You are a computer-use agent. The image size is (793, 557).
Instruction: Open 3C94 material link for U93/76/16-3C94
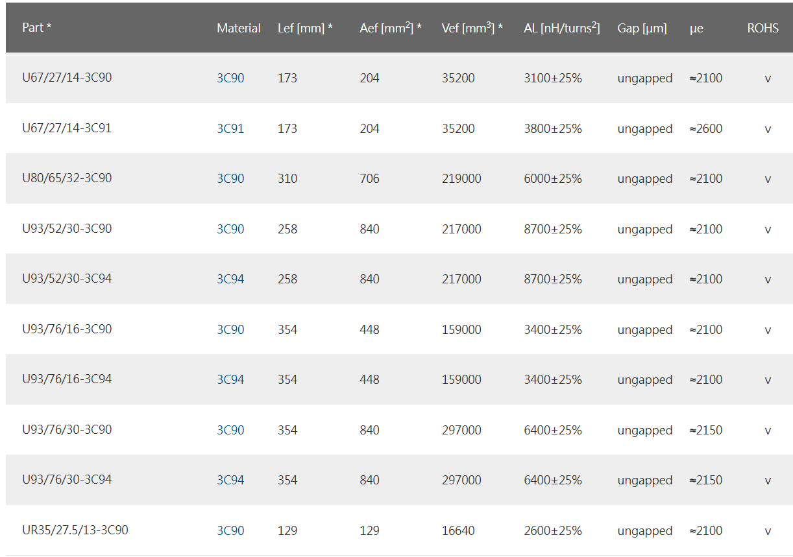(230, 379)
